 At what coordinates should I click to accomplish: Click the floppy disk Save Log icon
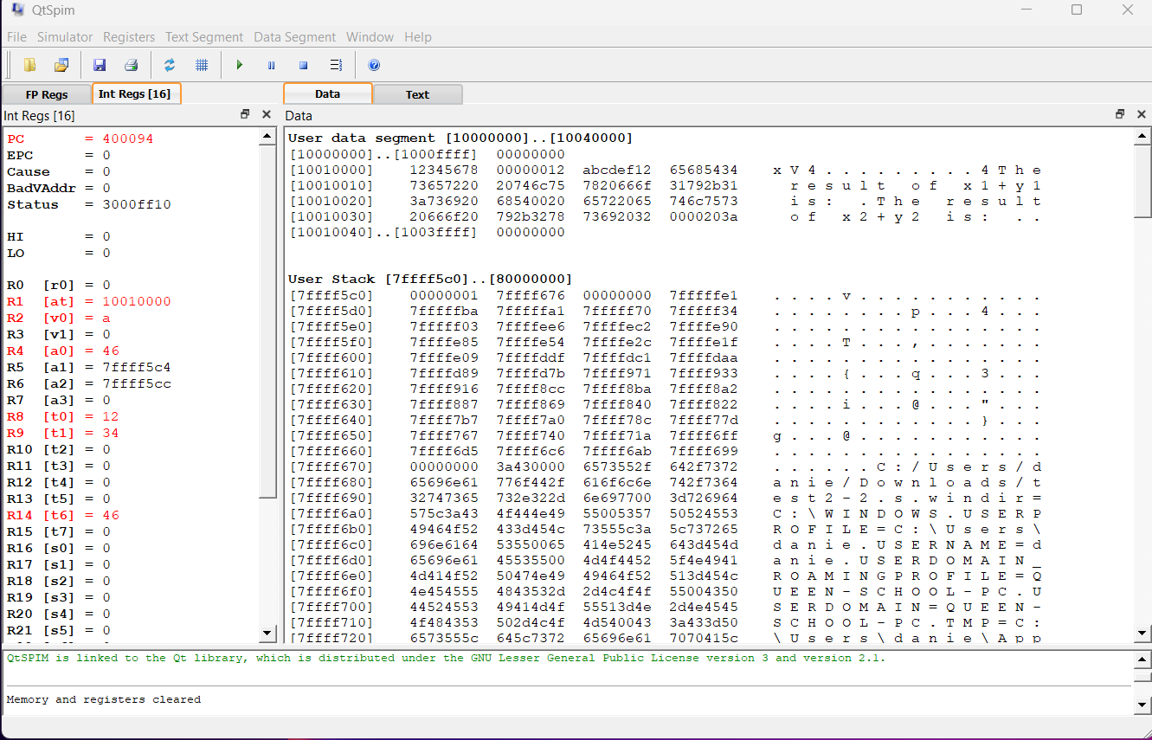click(x=100, y=65)
